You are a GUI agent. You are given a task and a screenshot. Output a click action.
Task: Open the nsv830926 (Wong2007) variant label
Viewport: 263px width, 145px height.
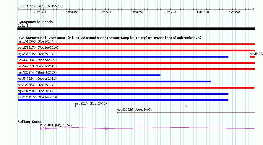click(x=134, y=110)
